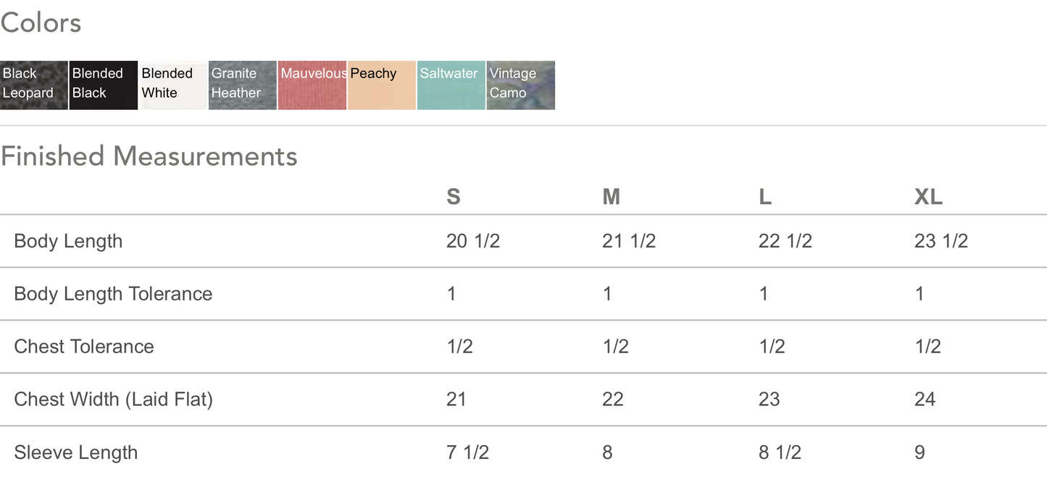This screenshot has height=477, width=1047.
Task: Choose the Blended Black swatch
Action: tap(104, 85)
